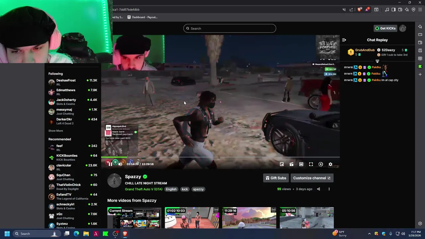Open Customize channel link
Image resolution: width=425 pixels, height=239 pixels.
[x=312, y=178]
